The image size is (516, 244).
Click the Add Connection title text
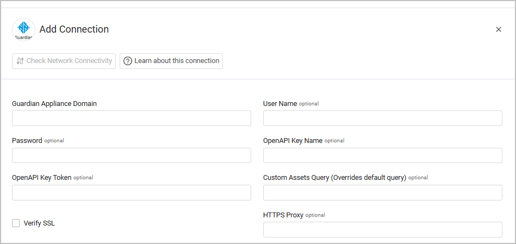[x=74, y=29]
